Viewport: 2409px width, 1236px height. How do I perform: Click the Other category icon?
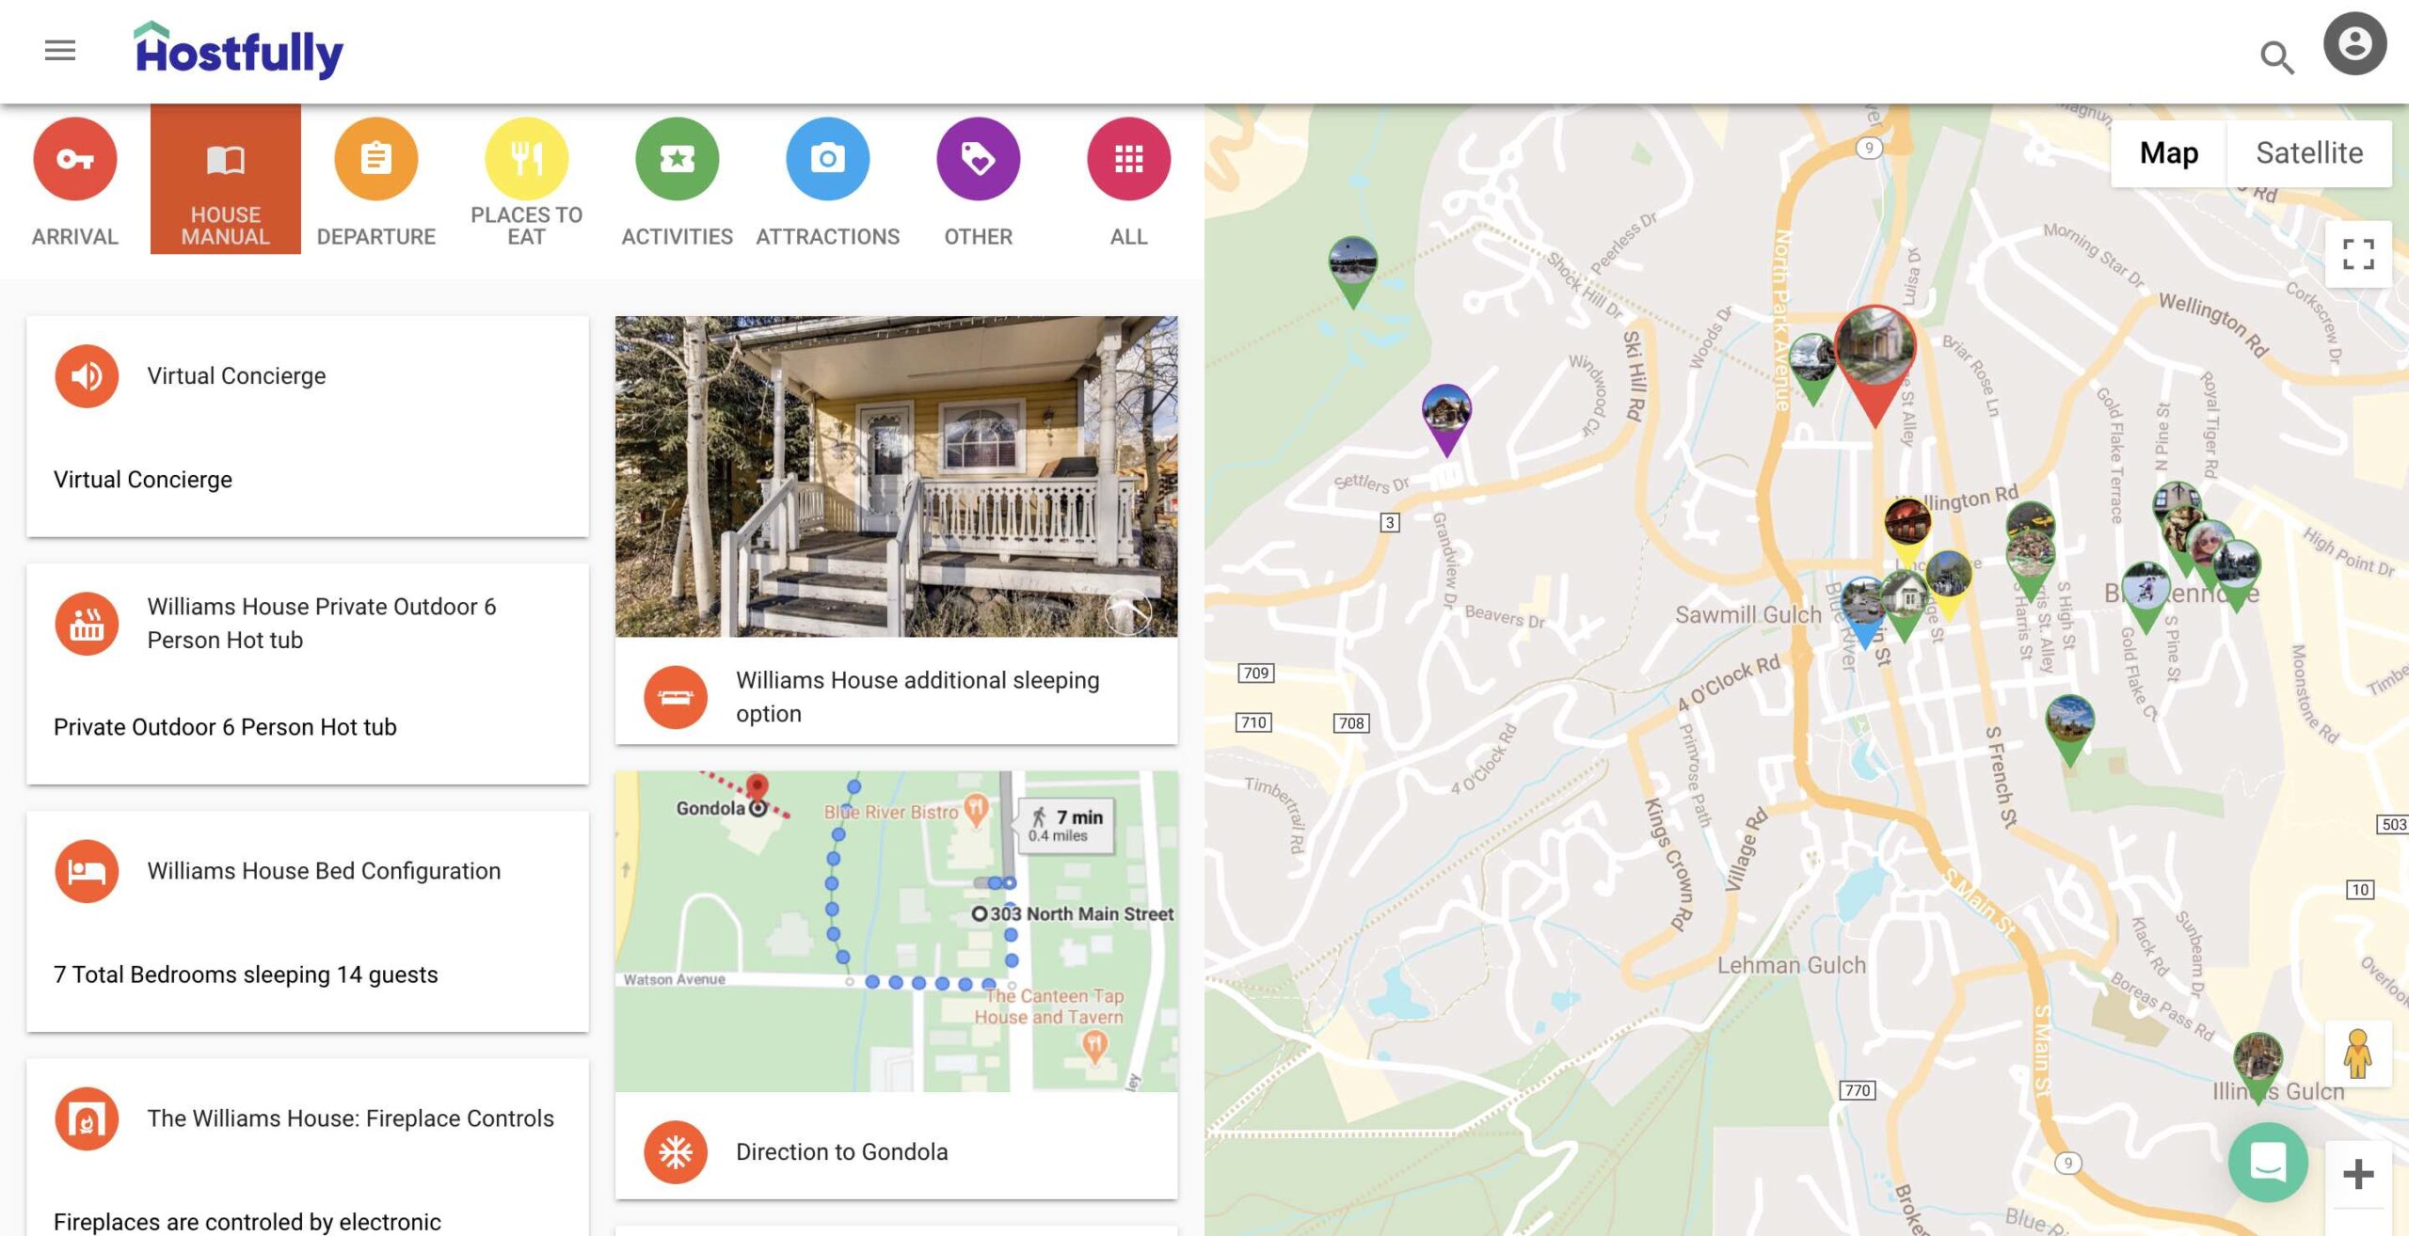[x=978, y=158]
